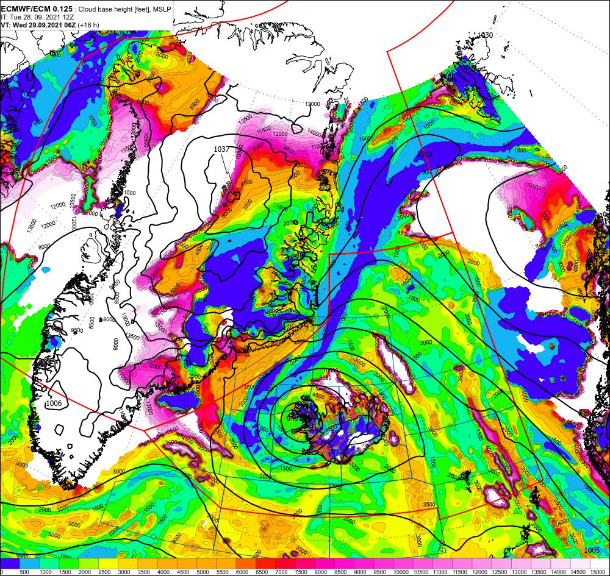610x576 pixels.
Task: Click the 14500 legend value
Action: [578, 572]
